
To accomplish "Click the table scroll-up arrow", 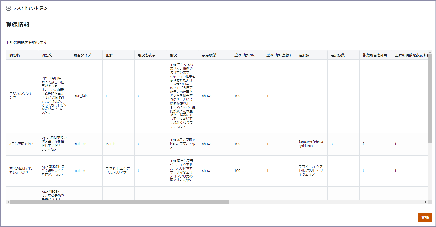I will [430, 52].
